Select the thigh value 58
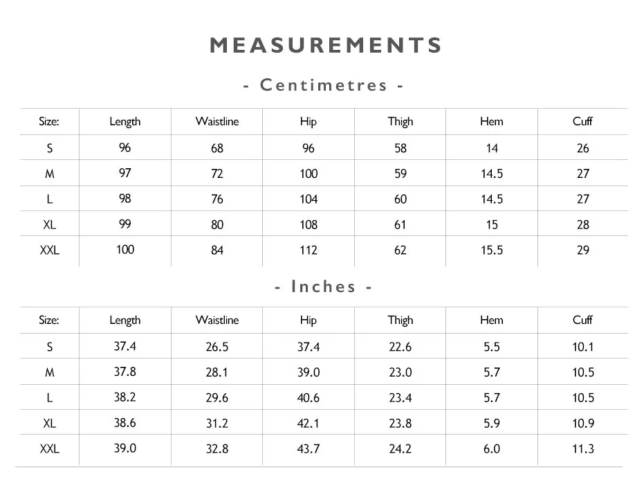 401,148
